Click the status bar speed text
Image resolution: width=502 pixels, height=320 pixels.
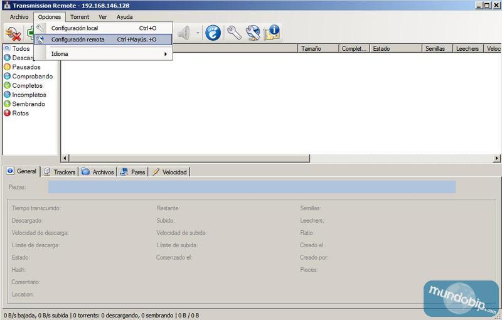(102, 316)
